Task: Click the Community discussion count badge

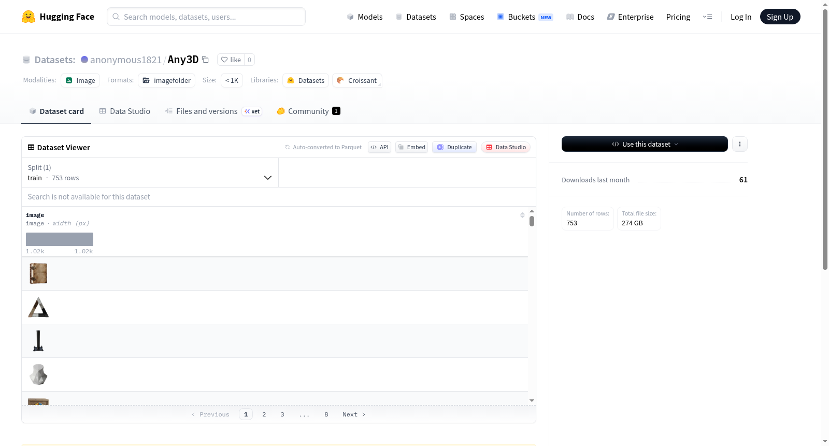Action: pyautogui.click(x=336, y=111)
